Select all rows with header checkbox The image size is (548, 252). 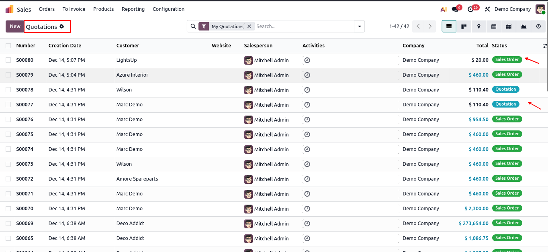click(x=8, y=46)
